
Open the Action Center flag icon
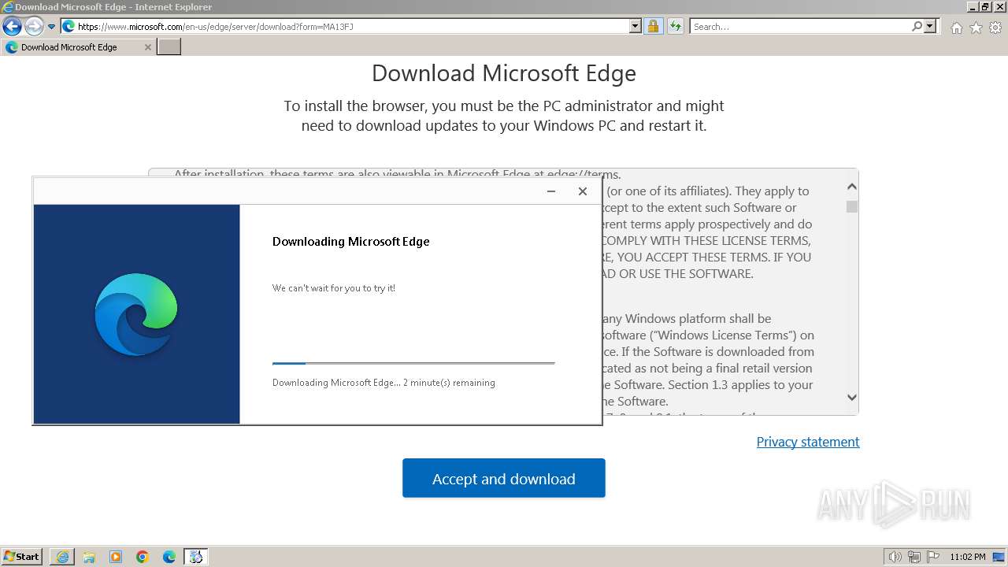[x=933, y=557]
